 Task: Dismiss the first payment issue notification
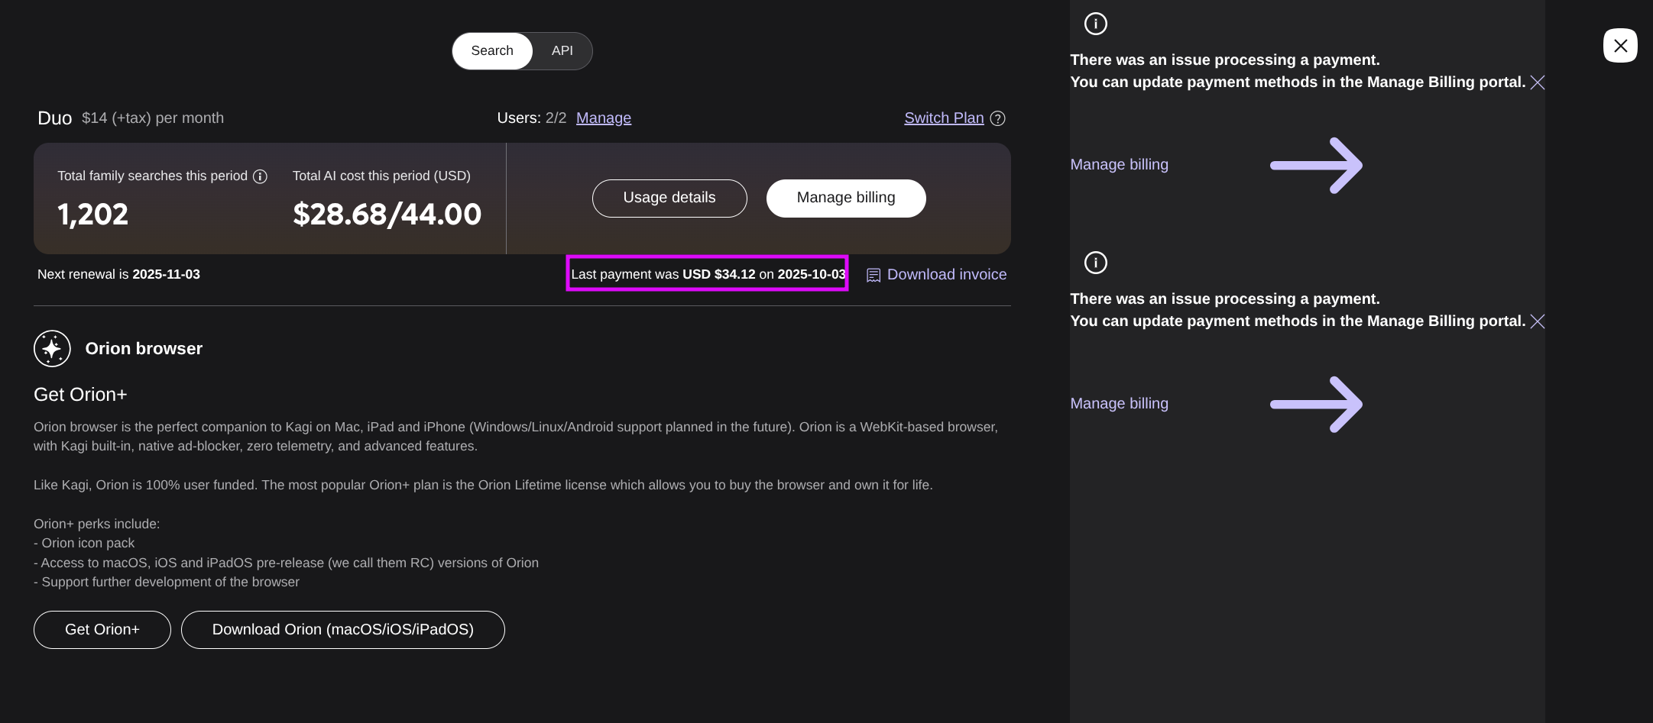1538,82
